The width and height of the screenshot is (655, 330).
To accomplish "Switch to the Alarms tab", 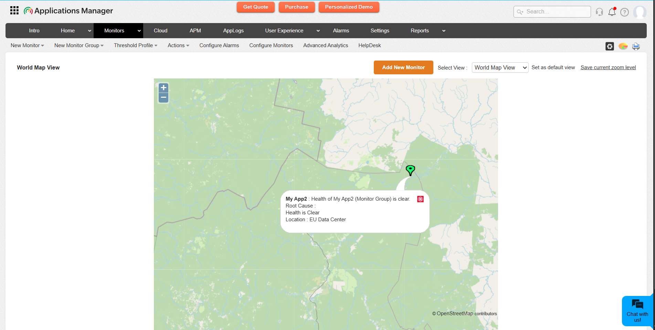I will [340, 31].
